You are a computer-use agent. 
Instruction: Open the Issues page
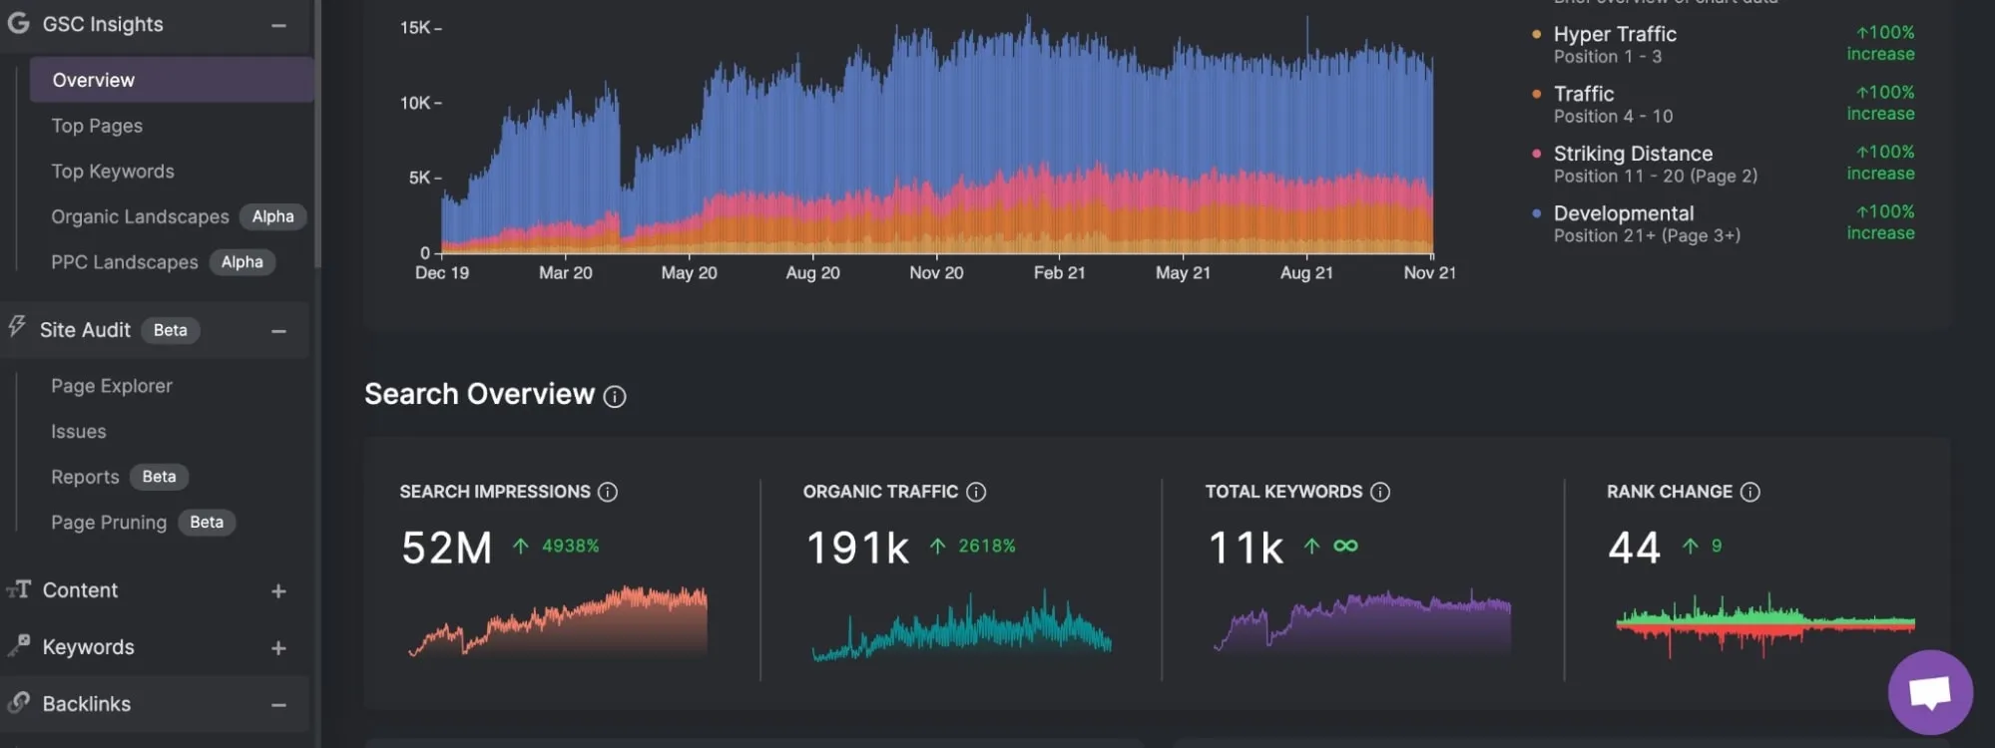79,432
